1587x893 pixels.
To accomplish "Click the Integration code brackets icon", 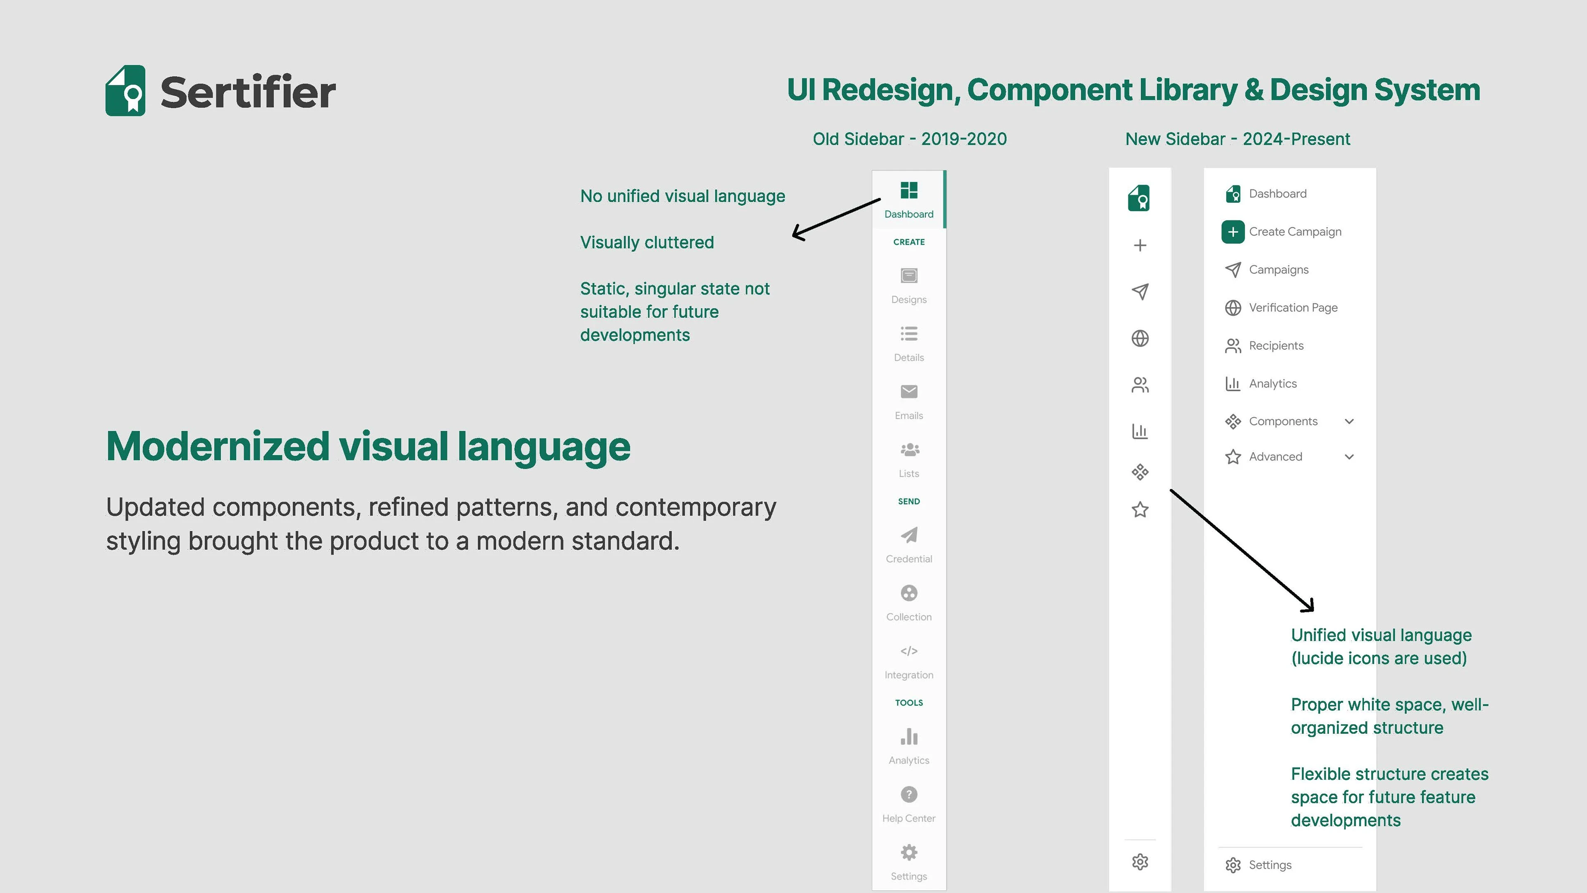I will coord(909,651).
